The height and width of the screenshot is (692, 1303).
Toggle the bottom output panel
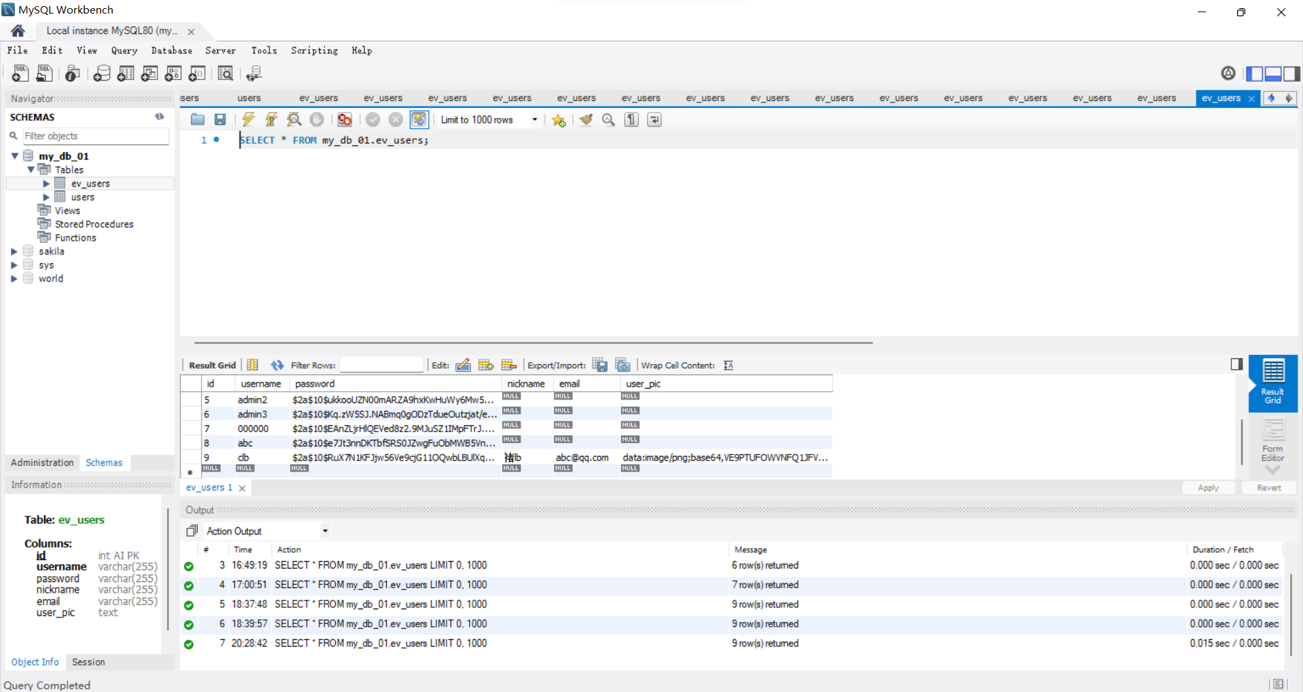tap(1273, 73)
